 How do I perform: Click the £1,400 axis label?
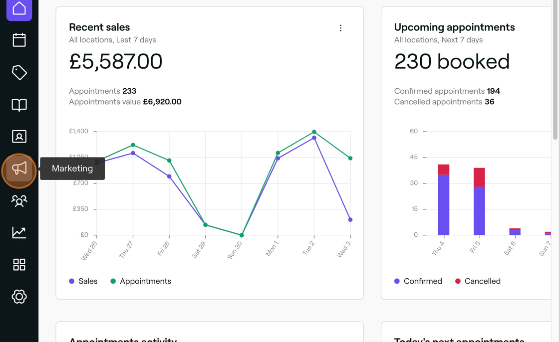[78, 131]
